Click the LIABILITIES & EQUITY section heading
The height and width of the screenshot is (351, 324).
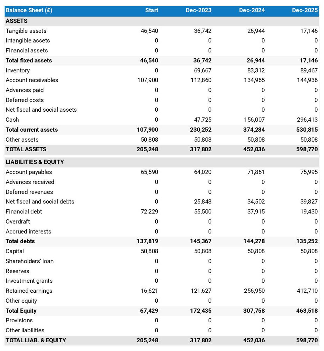[x=35, y=162]
